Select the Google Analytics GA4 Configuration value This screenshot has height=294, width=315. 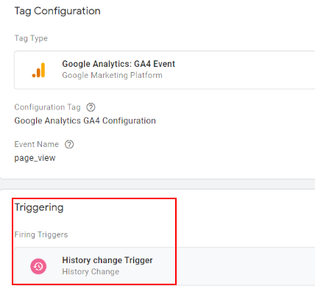(85, 121)
